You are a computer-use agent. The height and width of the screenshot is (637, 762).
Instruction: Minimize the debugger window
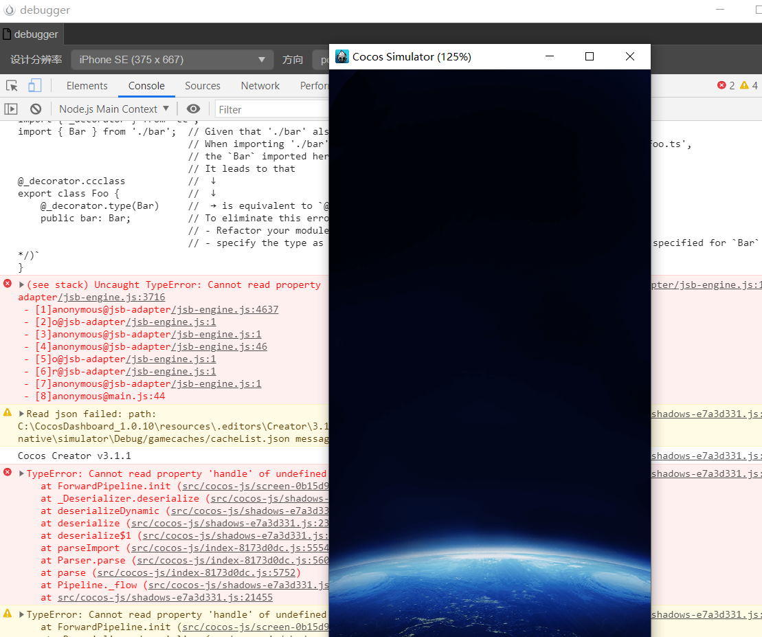click(720, 10)
